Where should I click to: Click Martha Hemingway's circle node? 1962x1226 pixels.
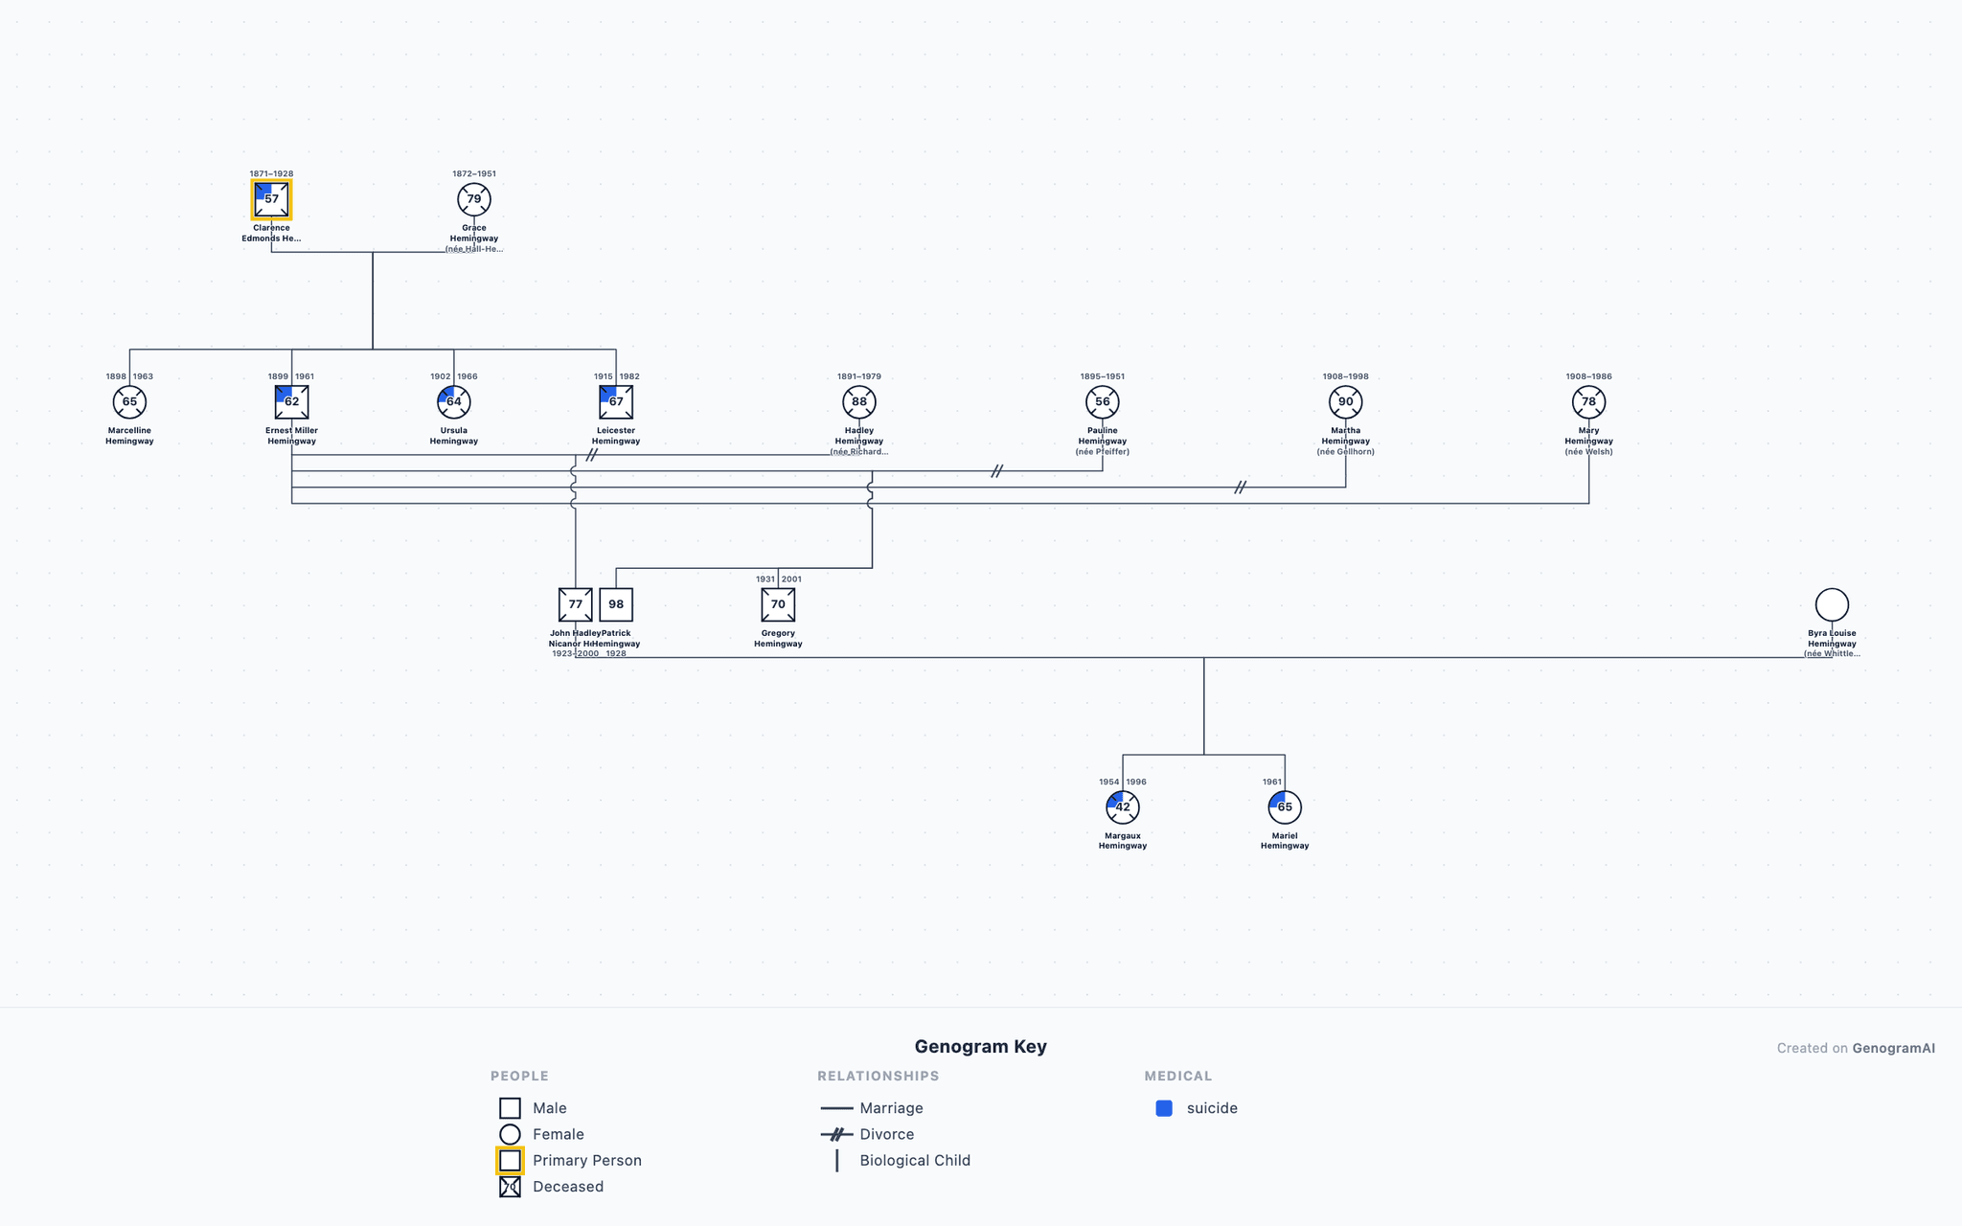coord(1346,402)
